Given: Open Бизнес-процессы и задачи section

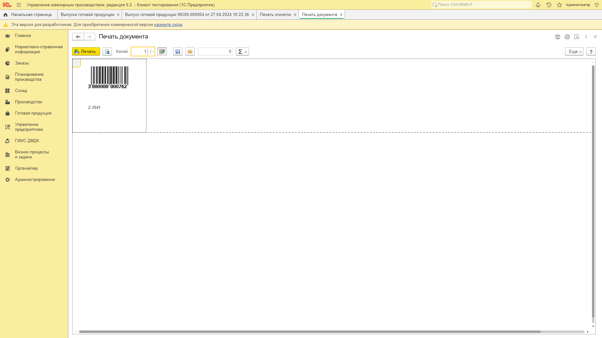Looking at the screenshot, I should point(34,155).
